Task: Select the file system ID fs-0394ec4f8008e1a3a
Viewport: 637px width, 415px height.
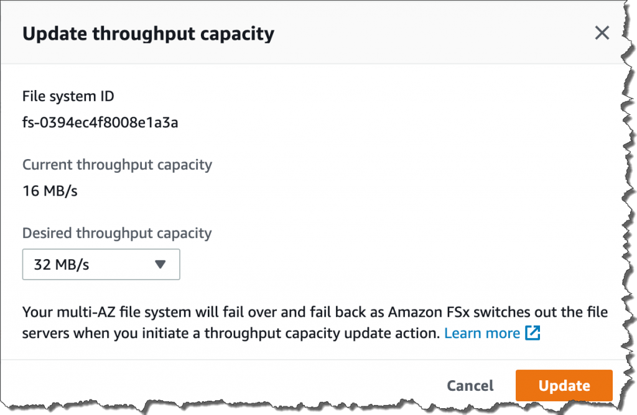Action: pyautogui.click(x=100, y=122)
